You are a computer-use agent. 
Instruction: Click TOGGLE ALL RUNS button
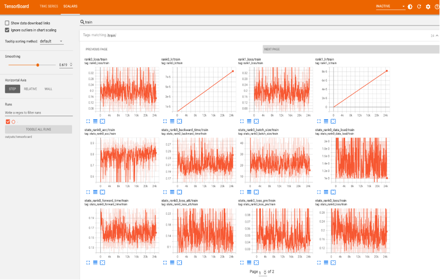[39, 129]
